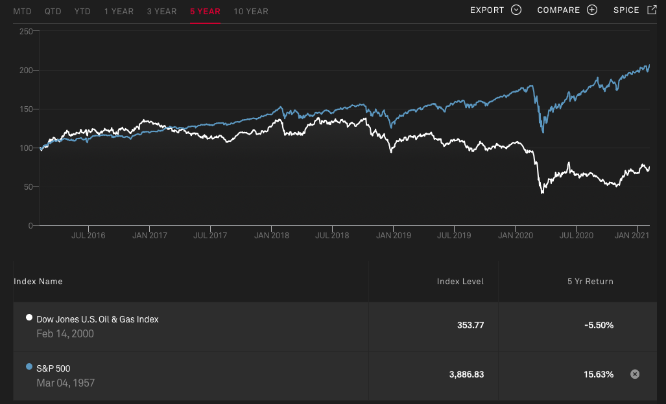Click the 353.77 index level value
The image size is (666, 404).
(471, 325)
